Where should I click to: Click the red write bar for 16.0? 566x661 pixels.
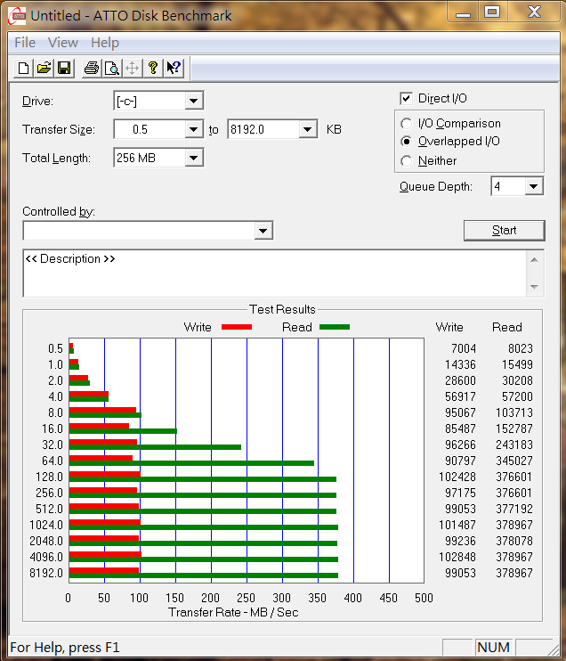pos(99,426)
